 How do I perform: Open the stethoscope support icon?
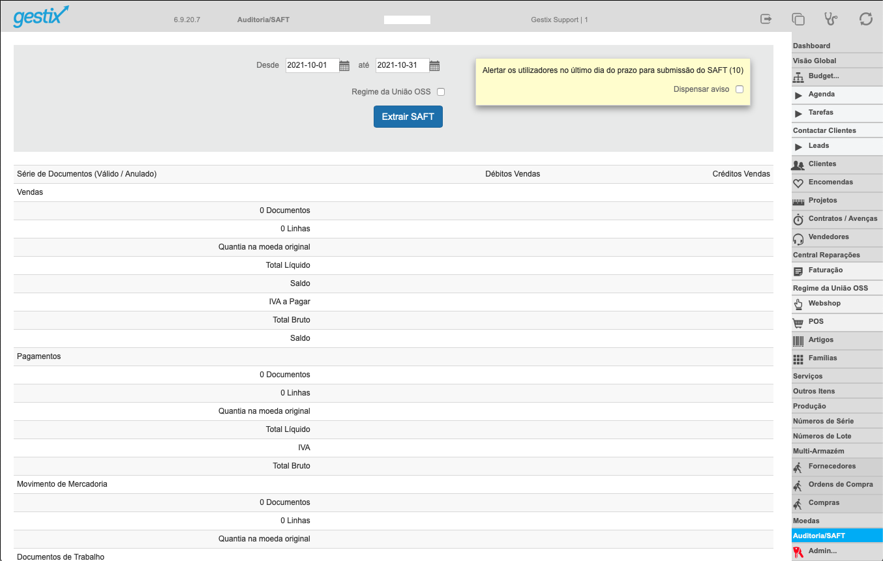(831, 19)
